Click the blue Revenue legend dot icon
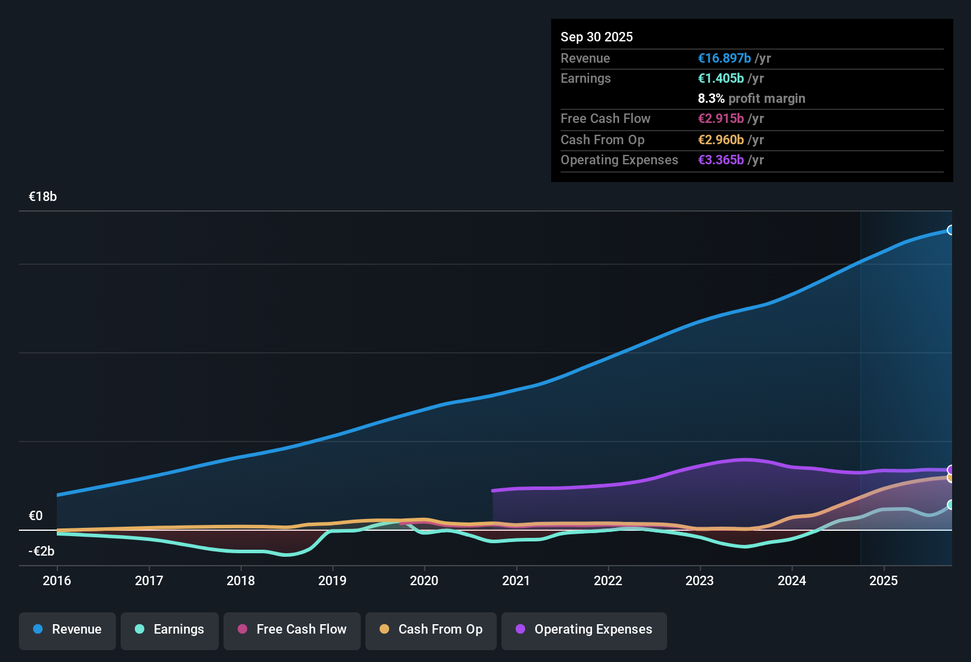Viewport: 971px width, 662px height. [37, 629]
